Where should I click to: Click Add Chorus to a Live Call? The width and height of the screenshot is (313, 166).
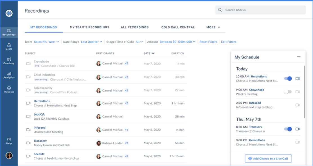tap(268, 159)
